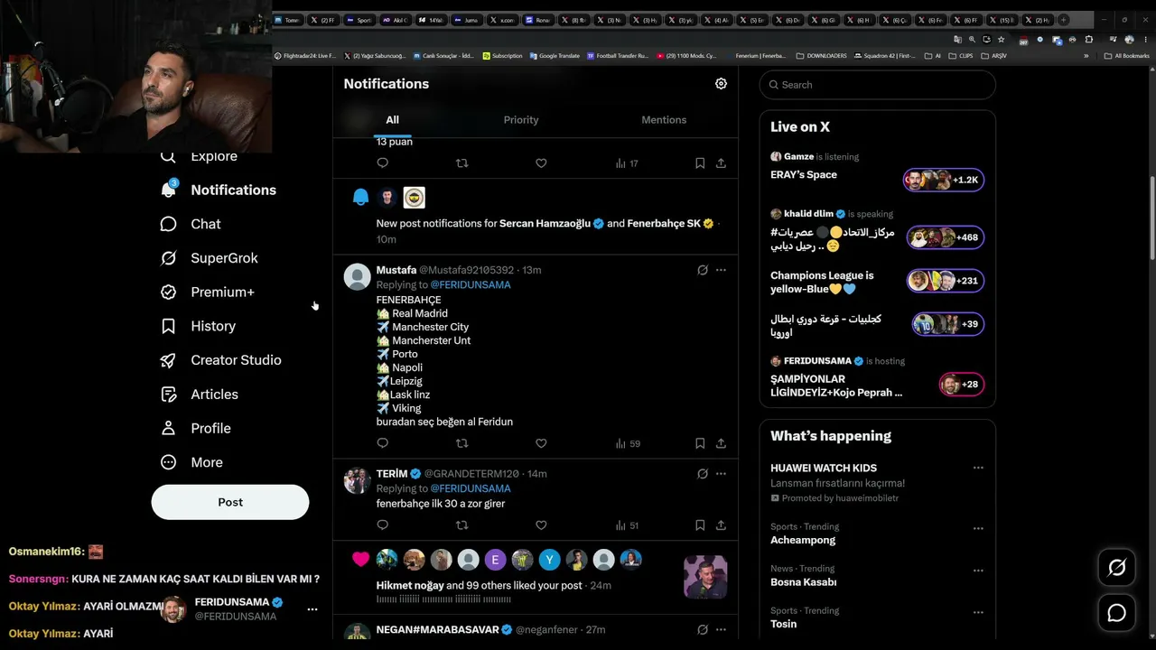Open the SuperGrok sidebar icon
Image resolution: width=1156 pixels, height=650 pixels.
tap(168, 258)
